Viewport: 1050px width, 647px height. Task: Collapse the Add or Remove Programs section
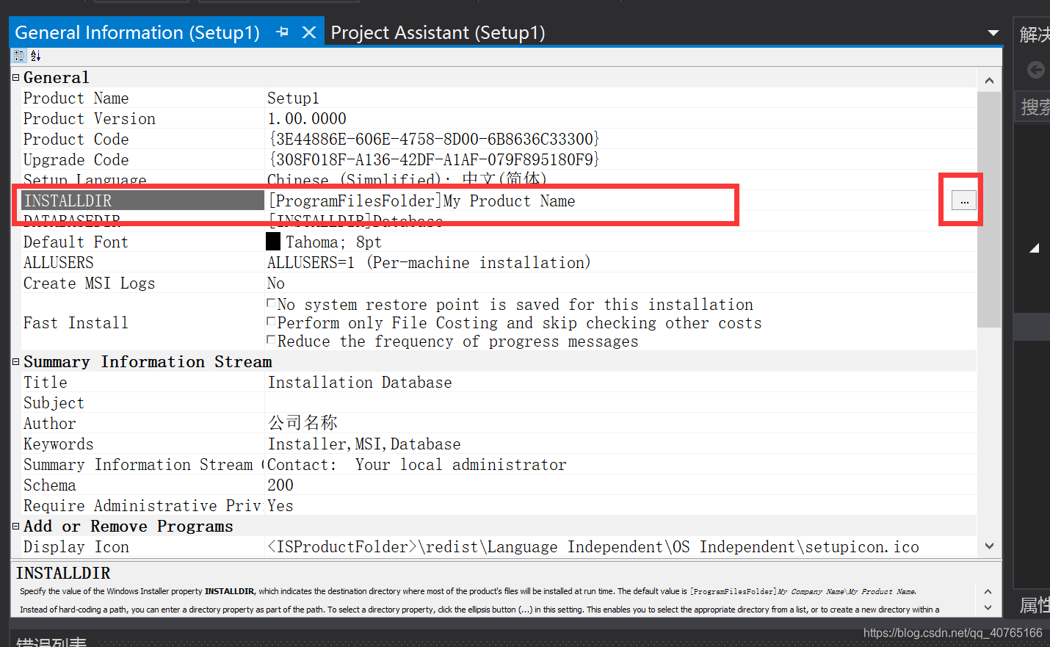(16, 526)
